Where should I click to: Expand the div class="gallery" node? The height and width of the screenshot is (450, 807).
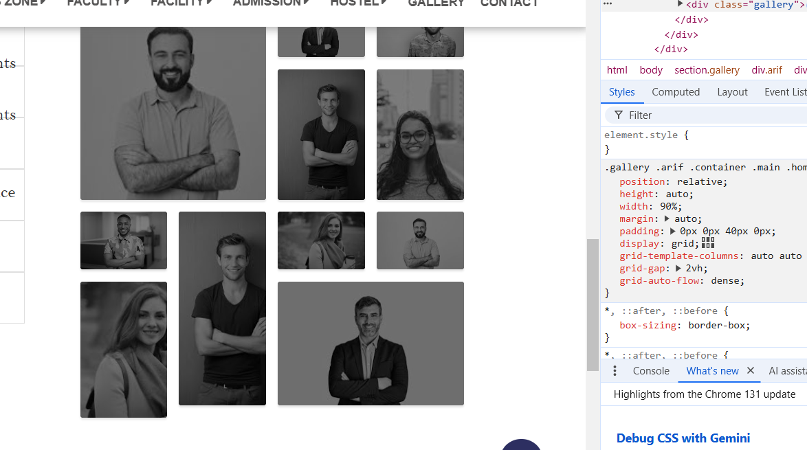(x=681, y=5)
